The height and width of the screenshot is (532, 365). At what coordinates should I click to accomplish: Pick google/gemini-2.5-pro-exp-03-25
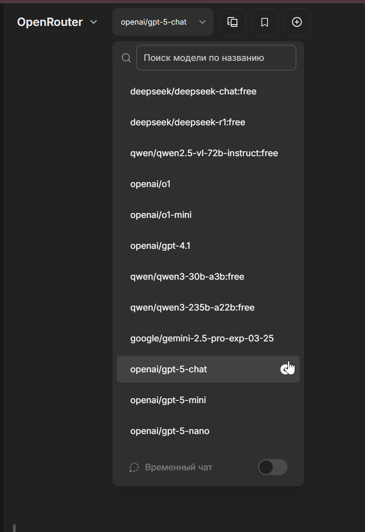click(208, 338)
